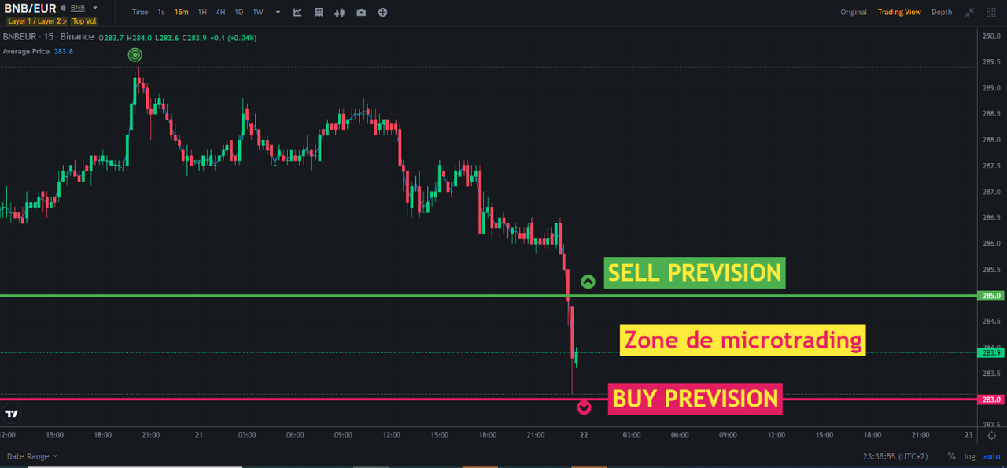1007x468 pixels.
Task: Expand the BNB/EUR pair selector arrow
Action: 95,8
